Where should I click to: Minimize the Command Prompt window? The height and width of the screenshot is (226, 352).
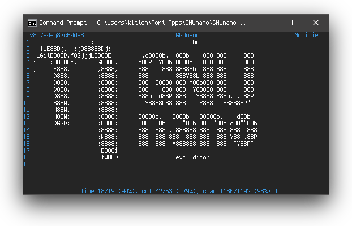click(264, 23)
